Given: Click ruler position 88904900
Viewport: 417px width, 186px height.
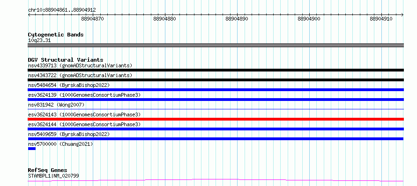Looking at the screenshot, I should [309, 19].
